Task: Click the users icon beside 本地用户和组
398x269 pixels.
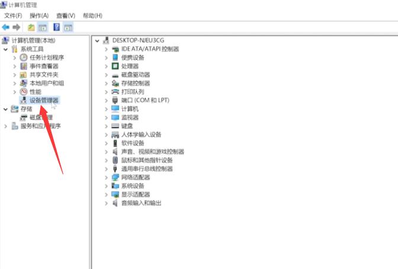Action: point(24,83)
